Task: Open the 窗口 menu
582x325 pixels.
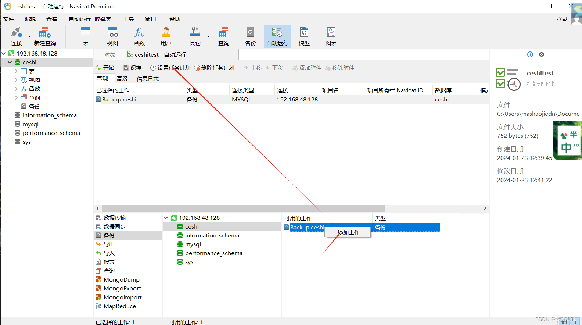Action: [151, 19]
